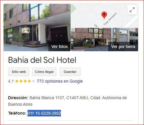Viewport: 144px width, 125px height.
Task: Click the Dirección label
Action: coord(18,98)
